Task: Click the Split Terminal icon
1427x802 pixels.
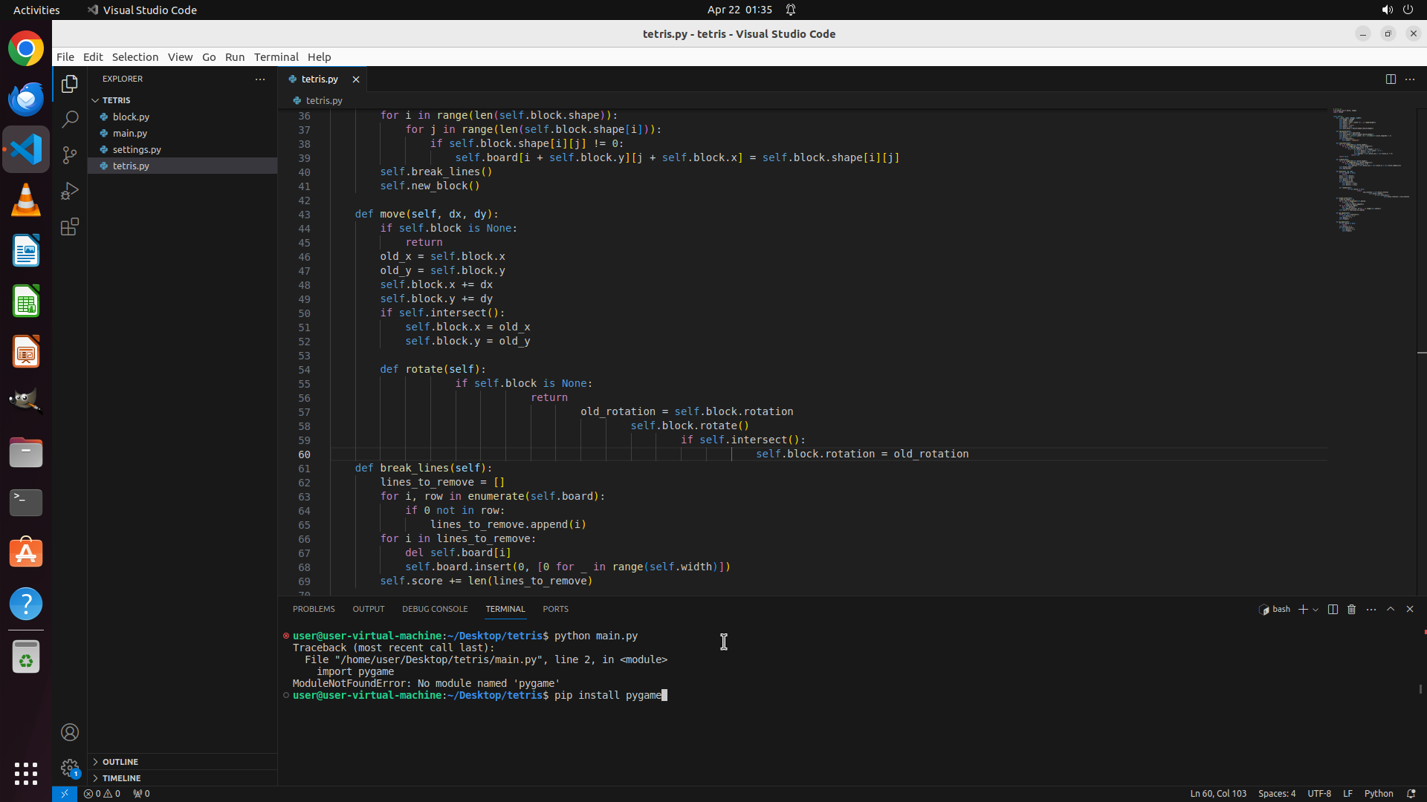Action: [1333, 609]
